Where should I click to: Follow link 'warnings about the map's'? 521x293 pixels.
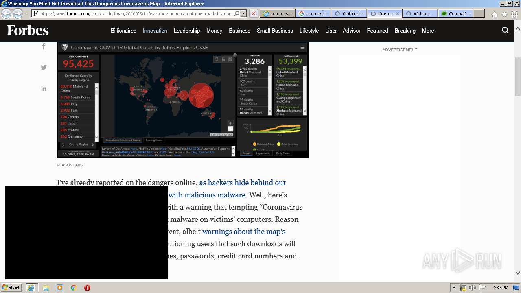[244, 232]
